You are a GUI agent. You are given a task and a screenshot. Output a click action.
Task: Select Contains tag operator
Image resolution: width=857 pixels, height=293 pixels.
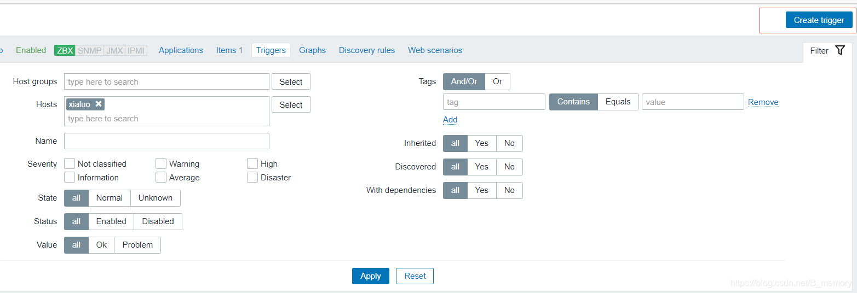[x=573, y=102]
